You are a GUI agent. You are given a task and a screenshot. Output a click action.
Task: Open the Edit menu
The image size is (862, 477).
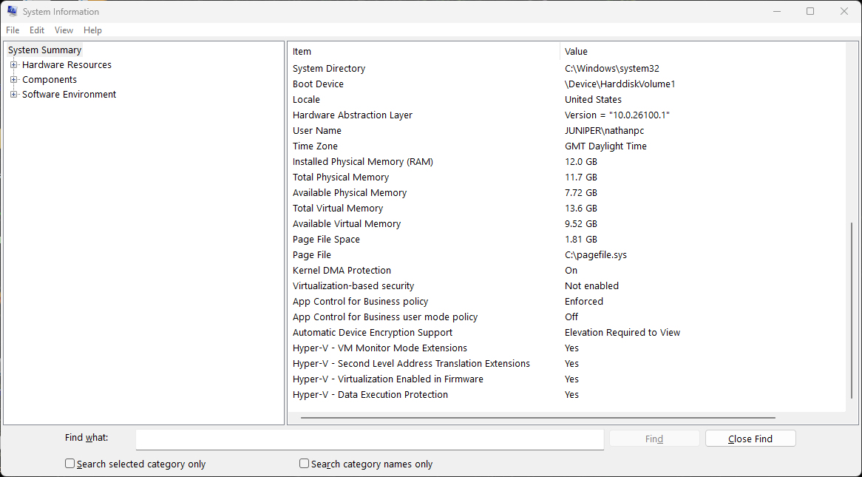coord(37,30)
